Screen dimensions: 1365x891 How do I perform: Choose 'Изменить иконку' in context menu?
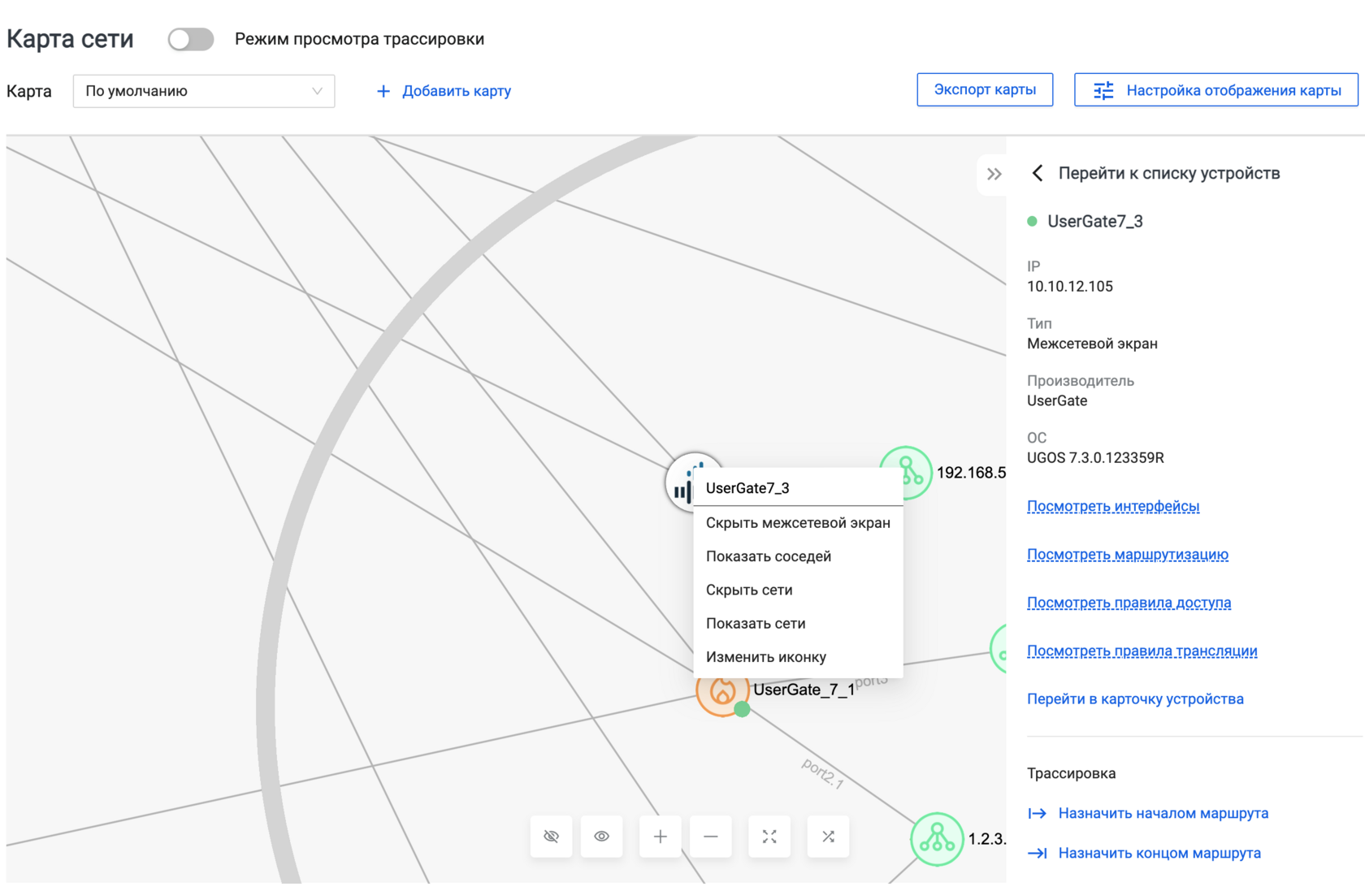[x=798, y=656]
